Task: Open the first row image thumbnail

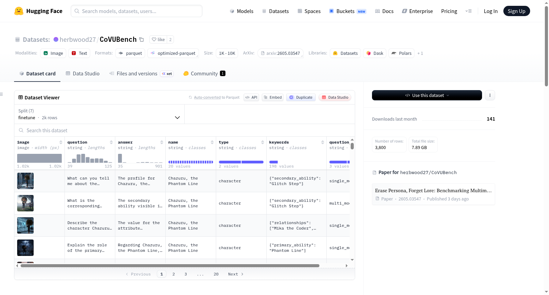Action: point(25,181)
